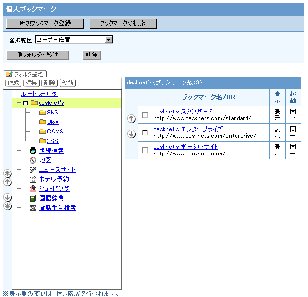Open the desknet's ポータルサイト bookmark link
Viewport: 308px width, 297px height.
click(x=186, y=147)
